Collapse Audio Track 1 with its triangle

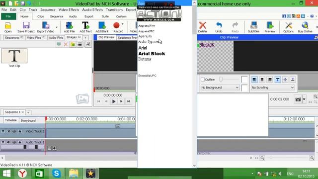pyautogui.click(x=3, y=142)
